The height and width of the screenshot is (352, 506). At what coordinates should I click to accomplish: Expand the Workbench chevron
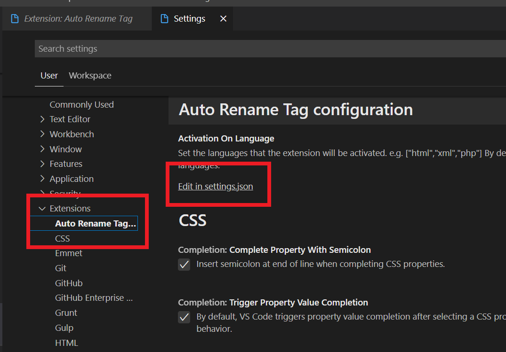click(x=42, y=134)
